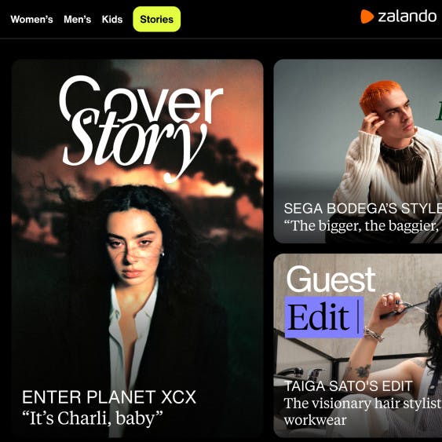Open the Cover Story card image
Image resolution: width=442 pixels, height=442 pixels.
(x=137, y=248)
